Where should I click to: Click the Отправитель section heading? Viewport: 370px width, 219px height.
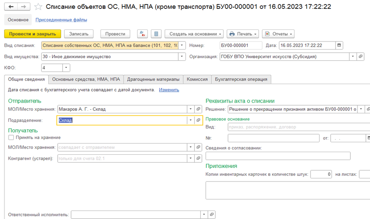[x=25, y=101]
